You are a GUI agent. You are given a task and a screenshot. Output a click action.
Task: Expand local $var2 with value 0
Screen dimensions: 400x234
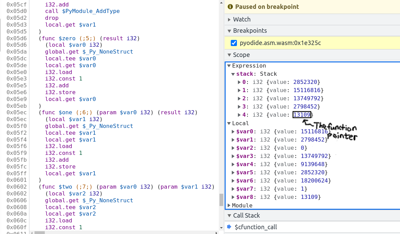click(x=233, y=148)
